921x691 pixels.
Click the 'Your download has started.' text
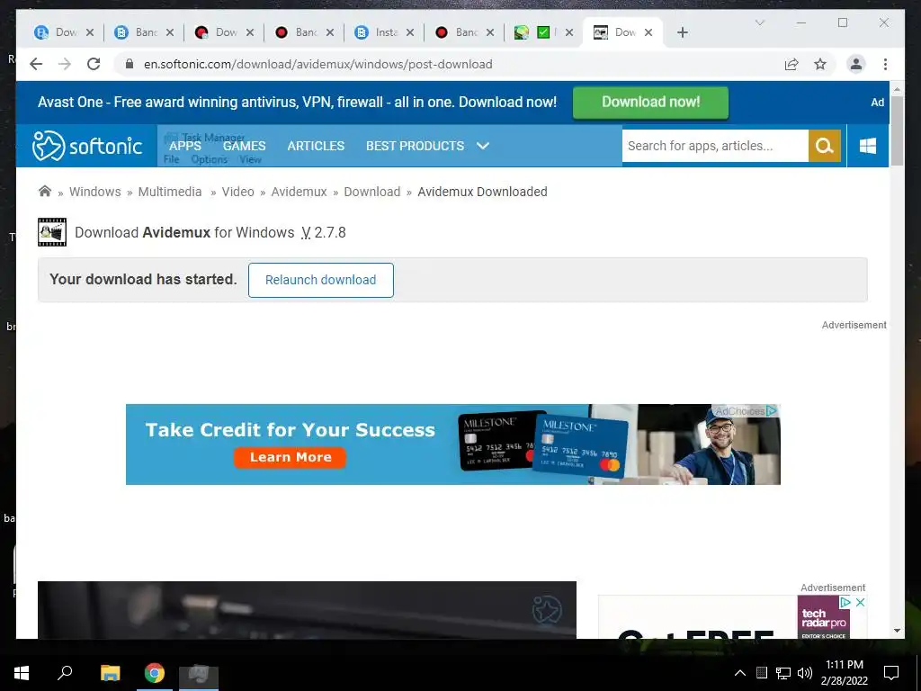pos(143,279)
